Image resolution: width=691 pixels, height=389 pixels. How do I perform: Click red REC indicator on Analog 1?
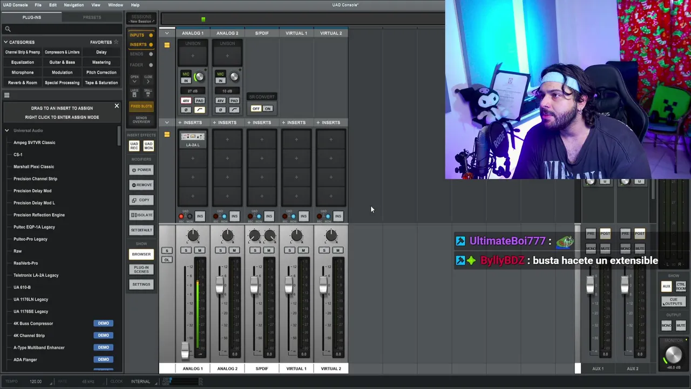tap(181, 217)
